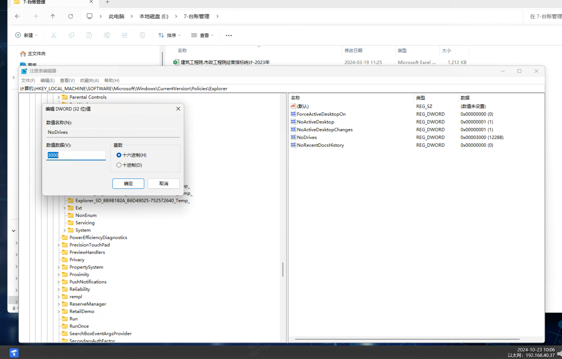Click the Paste clipboard icon in toolbar

click(89, 35)
